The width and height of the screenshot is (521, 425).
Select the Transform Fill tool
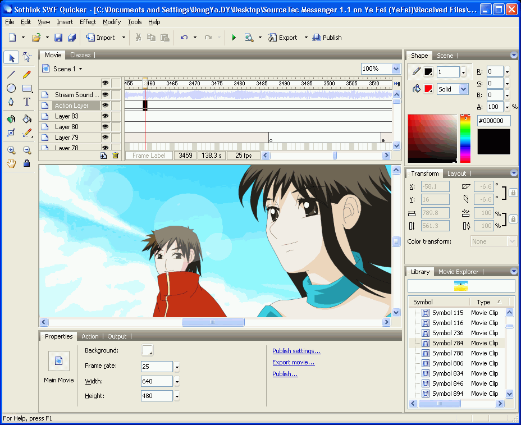click(11, 133)
